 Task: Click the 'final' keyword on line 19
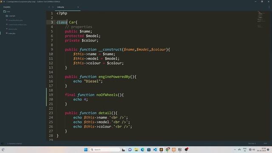(70, 95)
